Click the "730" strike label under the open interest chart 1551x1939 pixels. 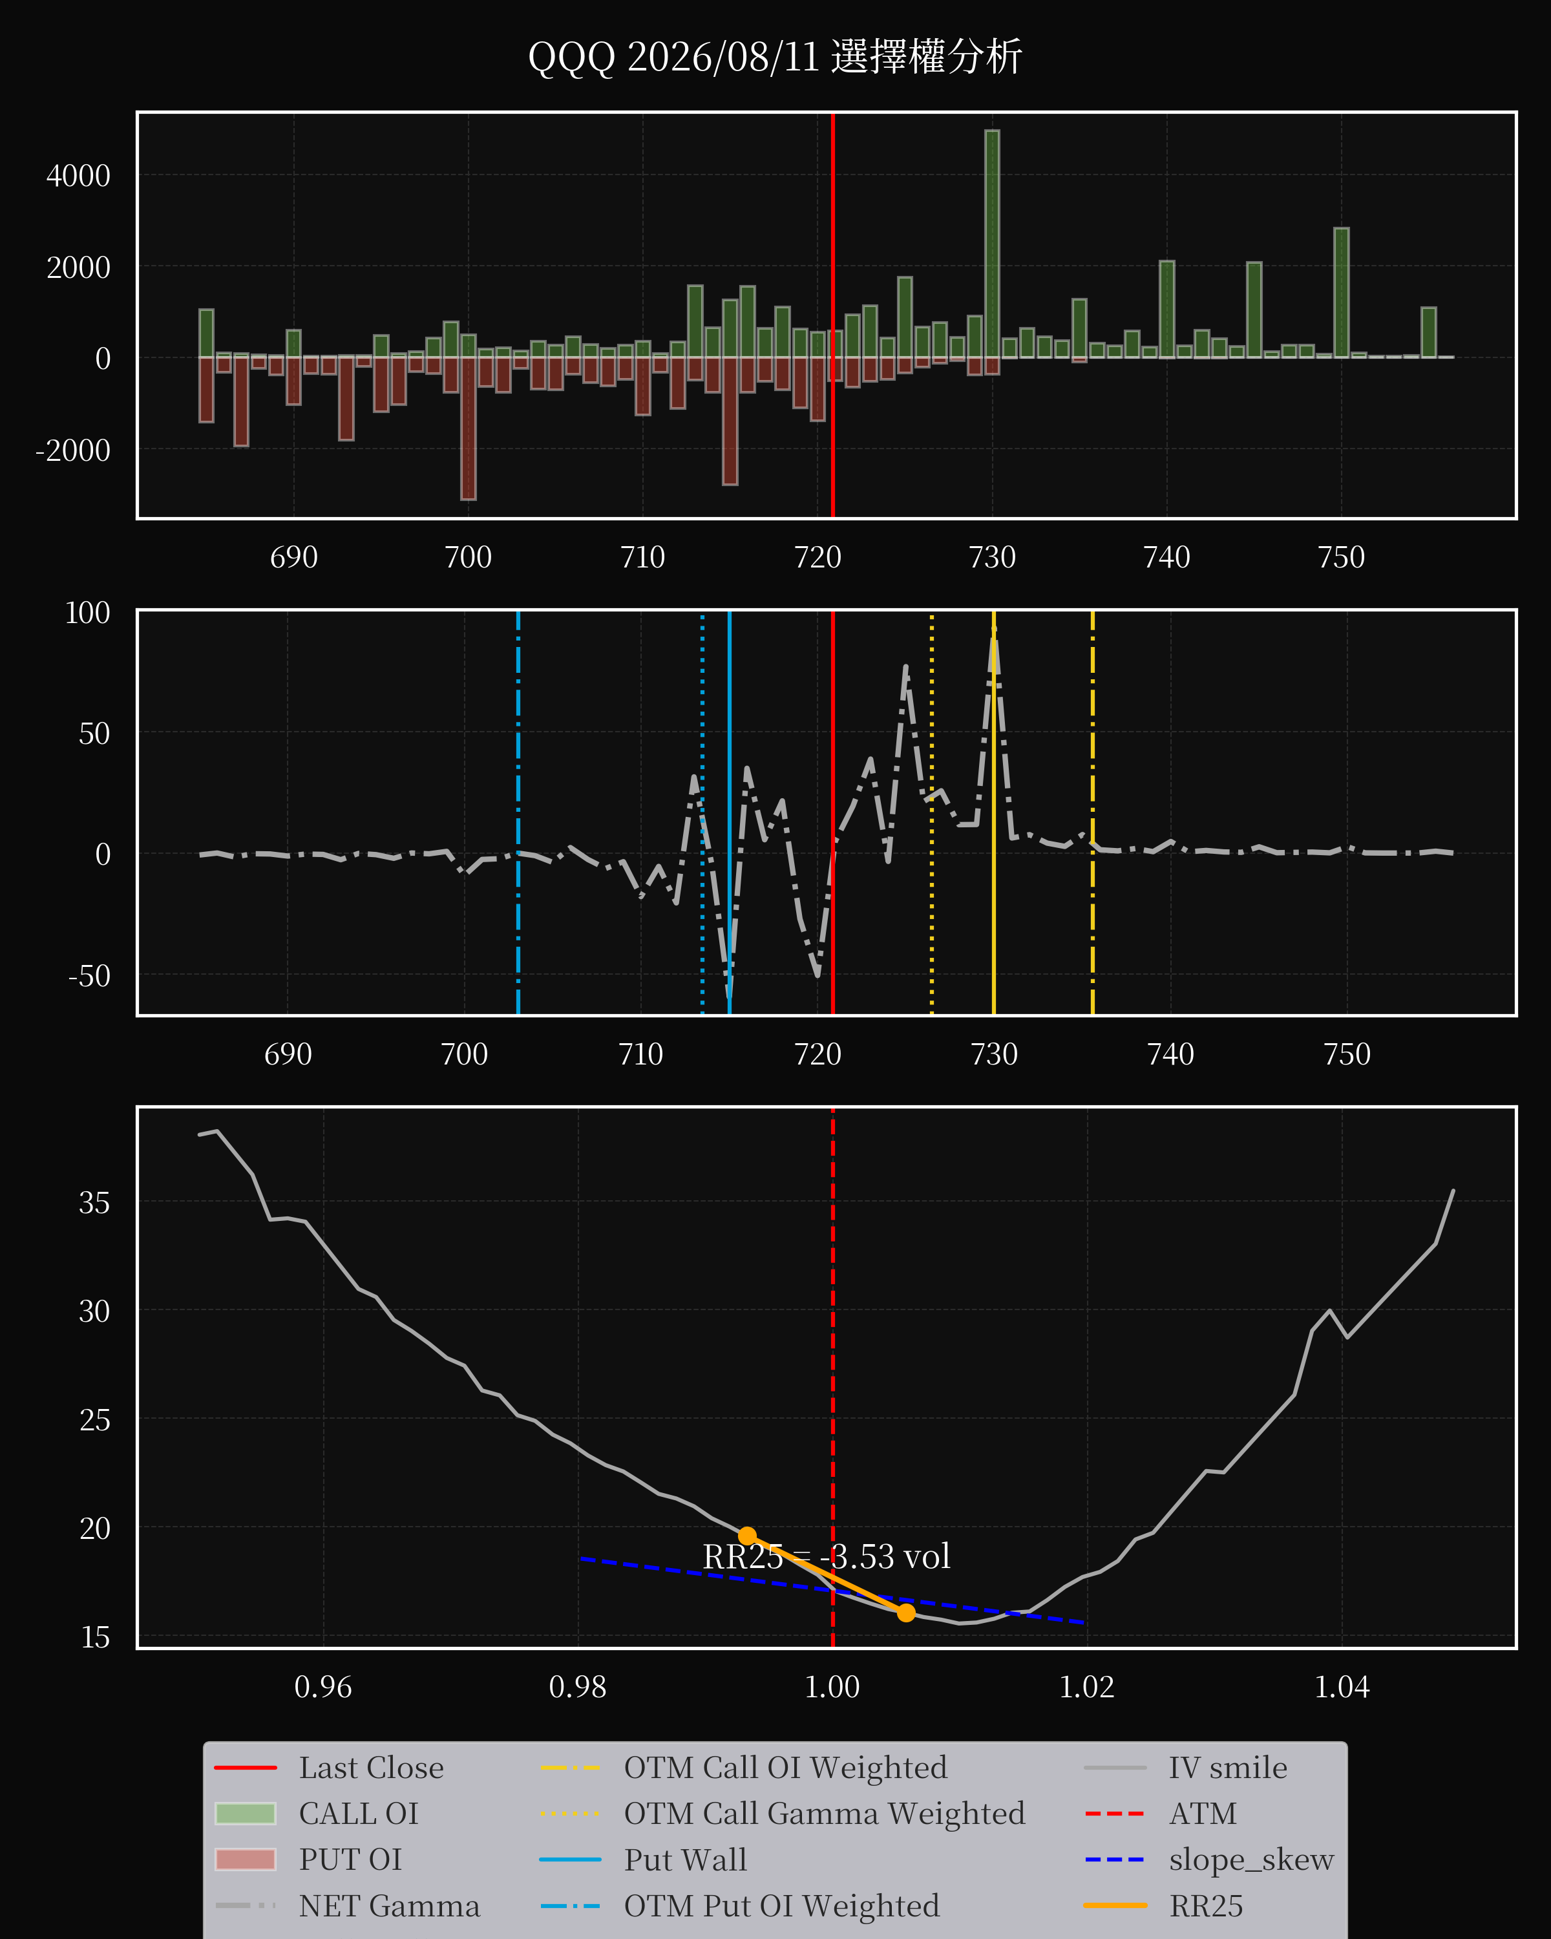click(x=992, y=558)
